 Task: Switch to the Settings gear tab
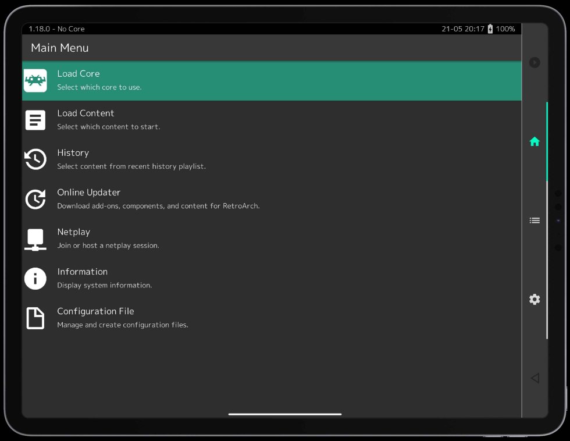pyautogui.click(x=534, y=299)
